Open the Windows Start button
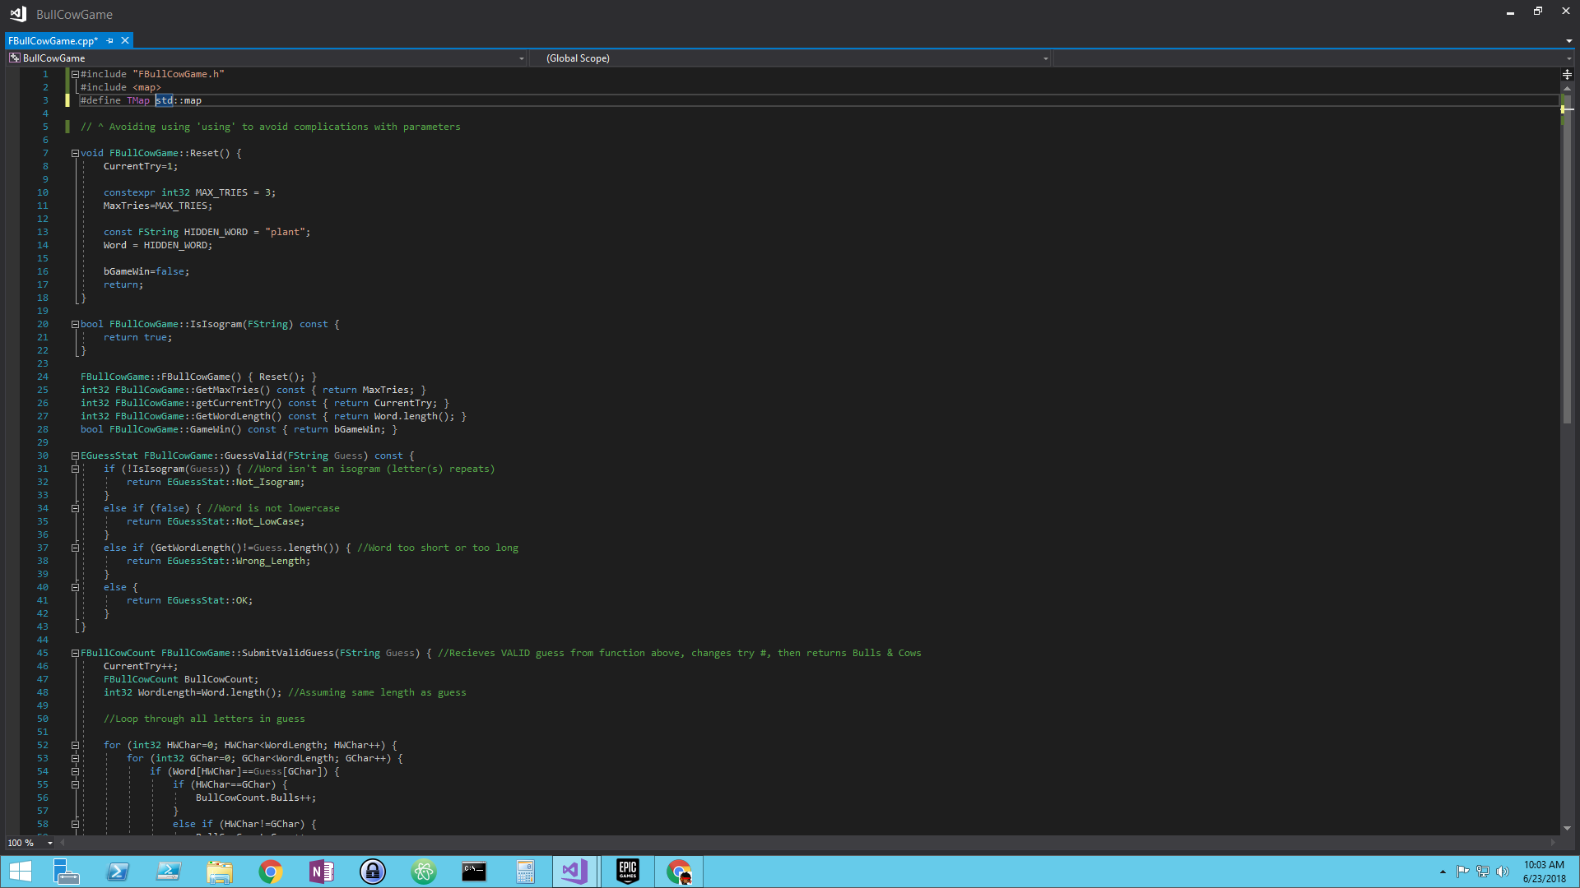 click(20, 872)
